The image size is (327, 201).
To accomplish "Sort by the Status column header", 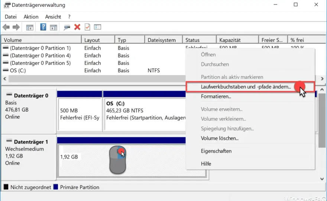I will tap(200, 40).
